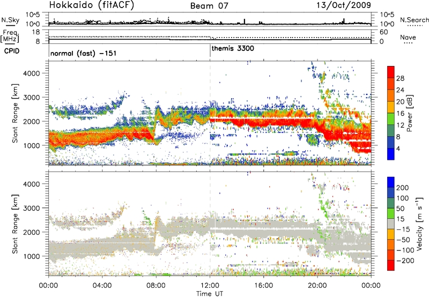The width and height of the screenshot is (429, 297).
Task: Click the '-15' tick on the Velocity scale
Action: (x=403, y=229)
